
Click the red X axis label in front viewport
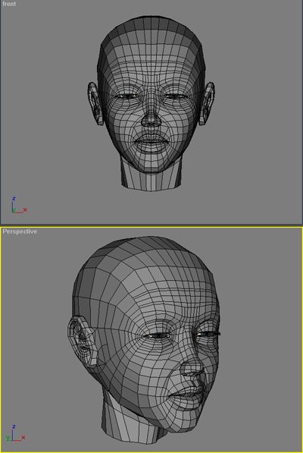pos(25,209)
